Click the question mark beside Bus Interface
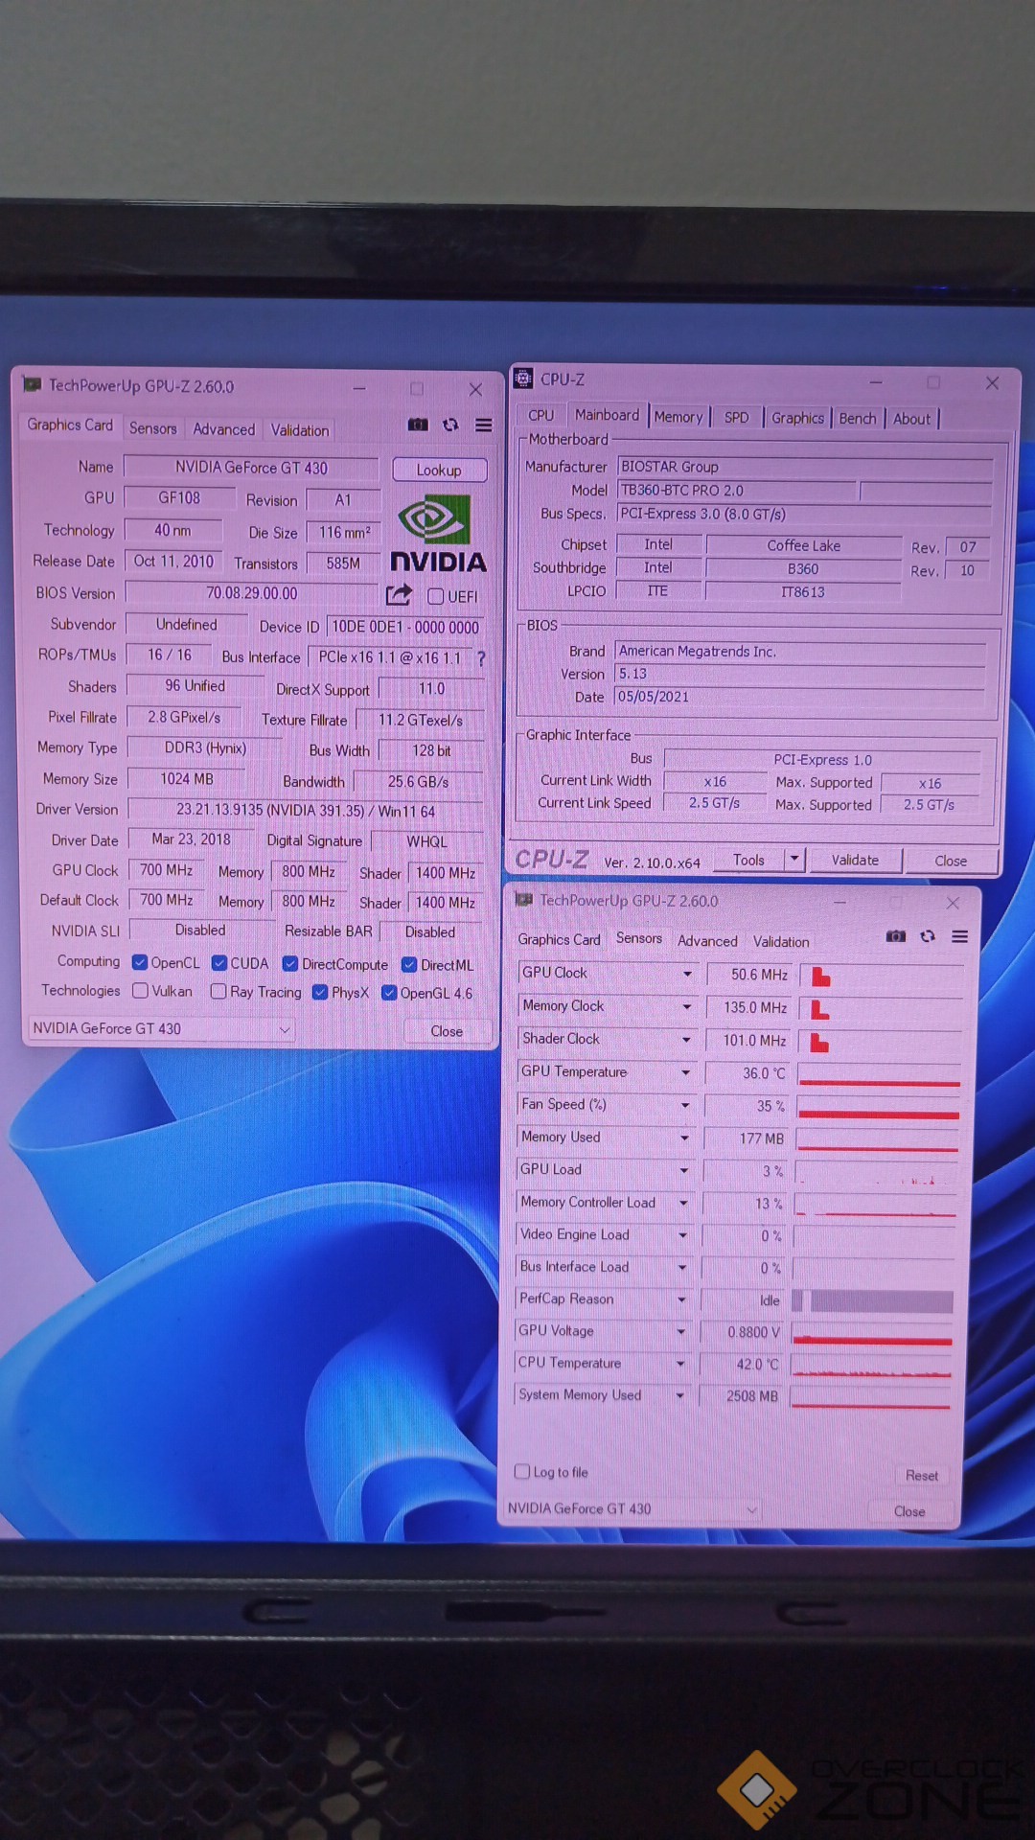 [481, 658]
